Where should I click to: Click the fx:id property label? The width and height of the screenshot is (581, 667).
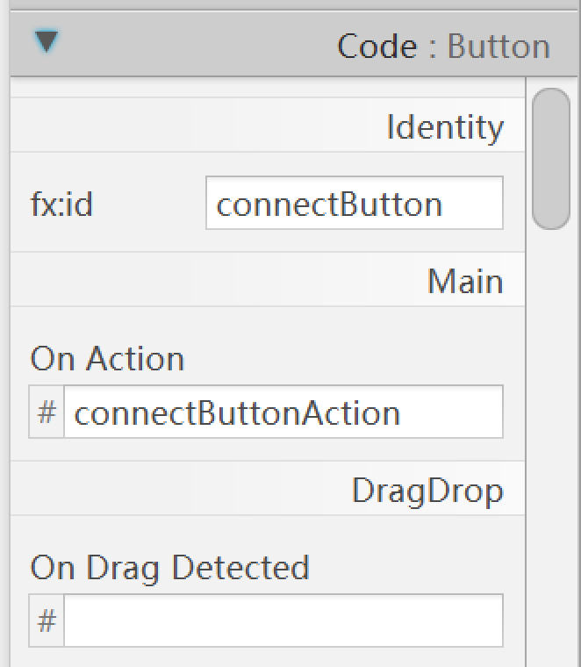(x=61, y=204)
